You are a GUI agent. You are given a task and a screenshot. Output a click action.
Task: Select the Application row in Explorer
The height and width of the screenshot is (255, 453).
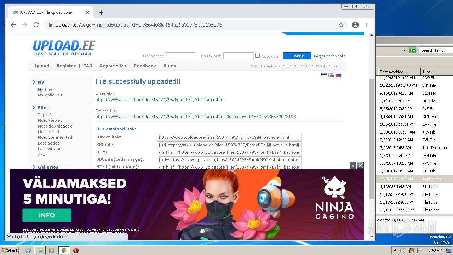[x=414, y=179]
